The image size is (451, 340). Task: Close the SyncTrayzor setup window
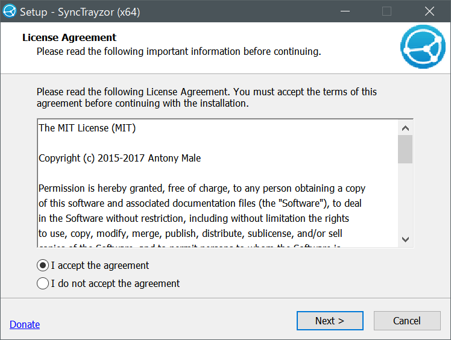pos(429,11)
